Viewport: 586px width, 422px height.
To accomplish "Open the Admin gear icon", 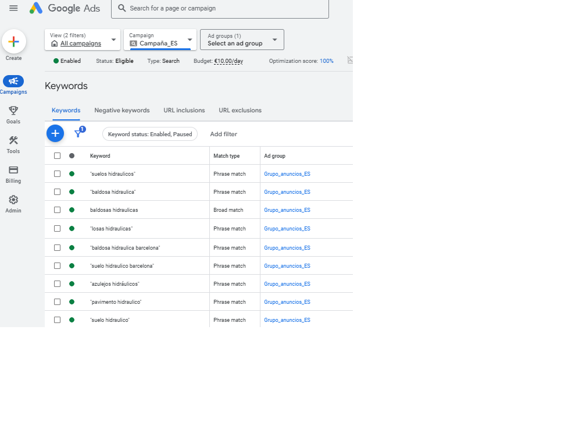I will pyautogui.click(x=13, y=200).
